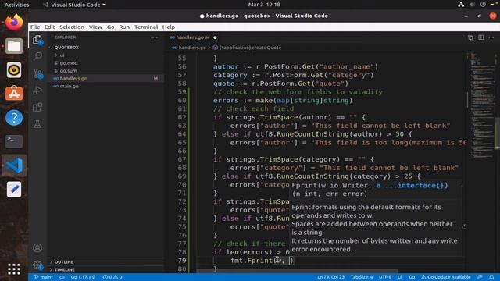This screenshot has width=500, height=281.
Task: Open Tab Size selector in status bar
Action: coord(362,277)
